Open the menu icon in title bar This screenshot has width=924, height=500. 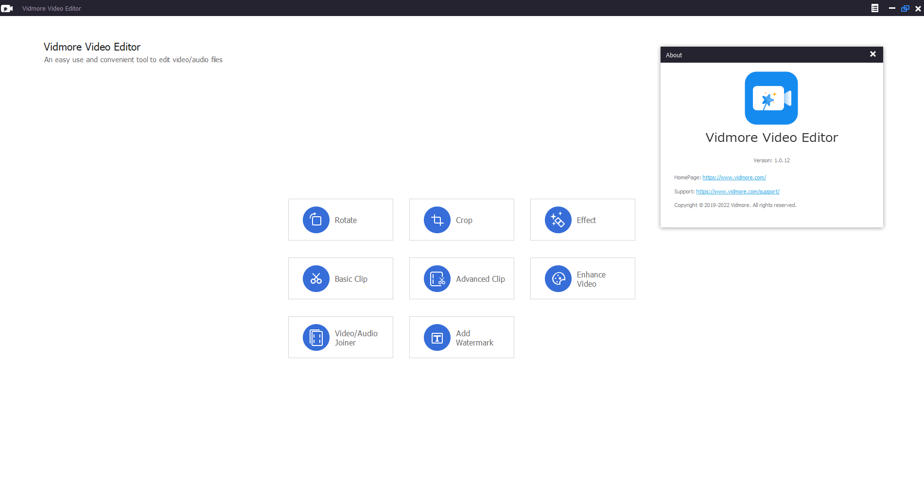click(875, 8)
